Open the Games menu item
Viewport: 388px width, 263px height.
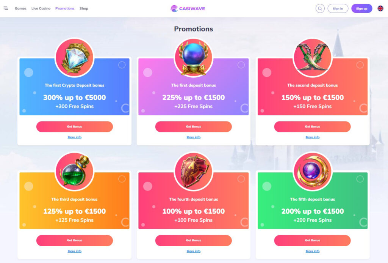click(20, 8)
